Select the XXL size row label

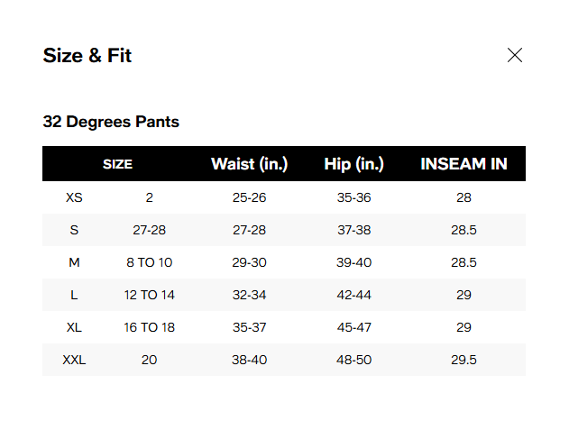pos(74,360)
